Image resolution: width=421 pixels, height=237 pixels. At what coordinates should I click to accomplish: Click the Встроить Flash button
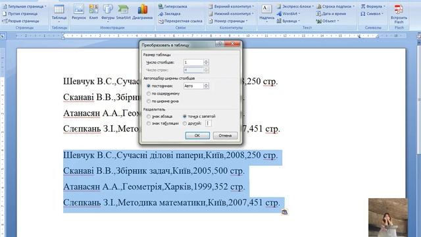coord(399,14)
